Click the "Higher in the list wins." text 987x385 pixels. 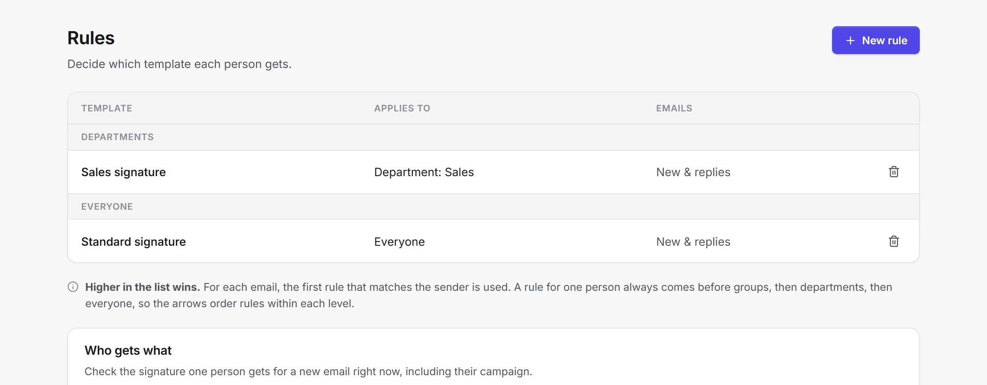[143, 287]
